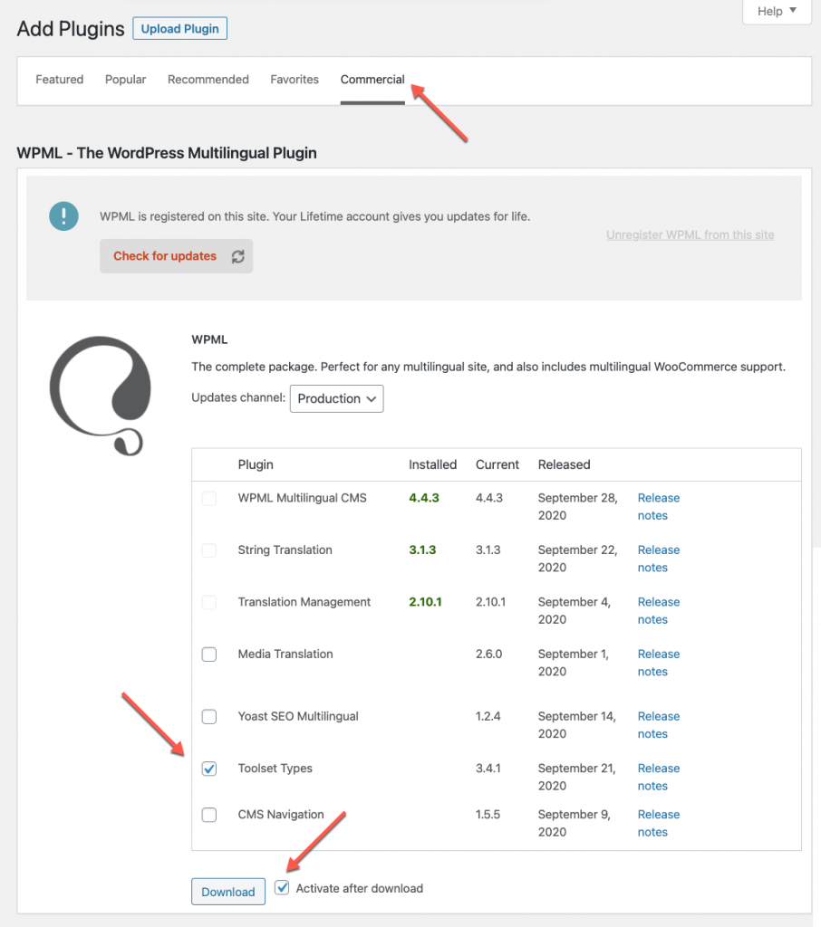
Task: Check the Yoast SEO Multilingual checkbox
Action: [x=209, y=717]
